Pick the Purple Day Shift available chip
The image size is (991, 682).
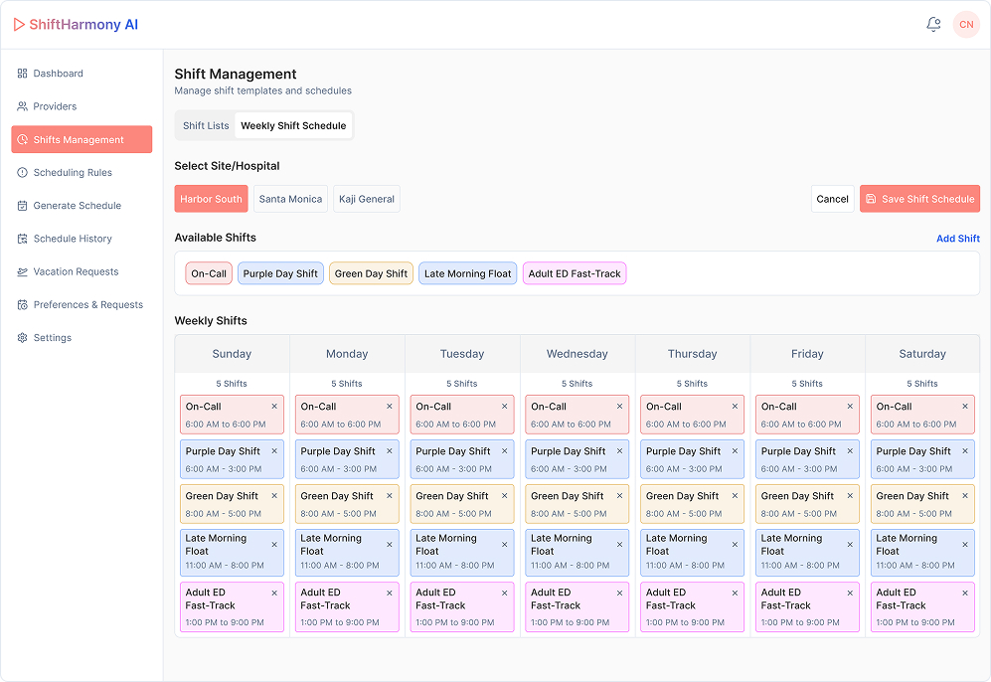tap(280, 273)
